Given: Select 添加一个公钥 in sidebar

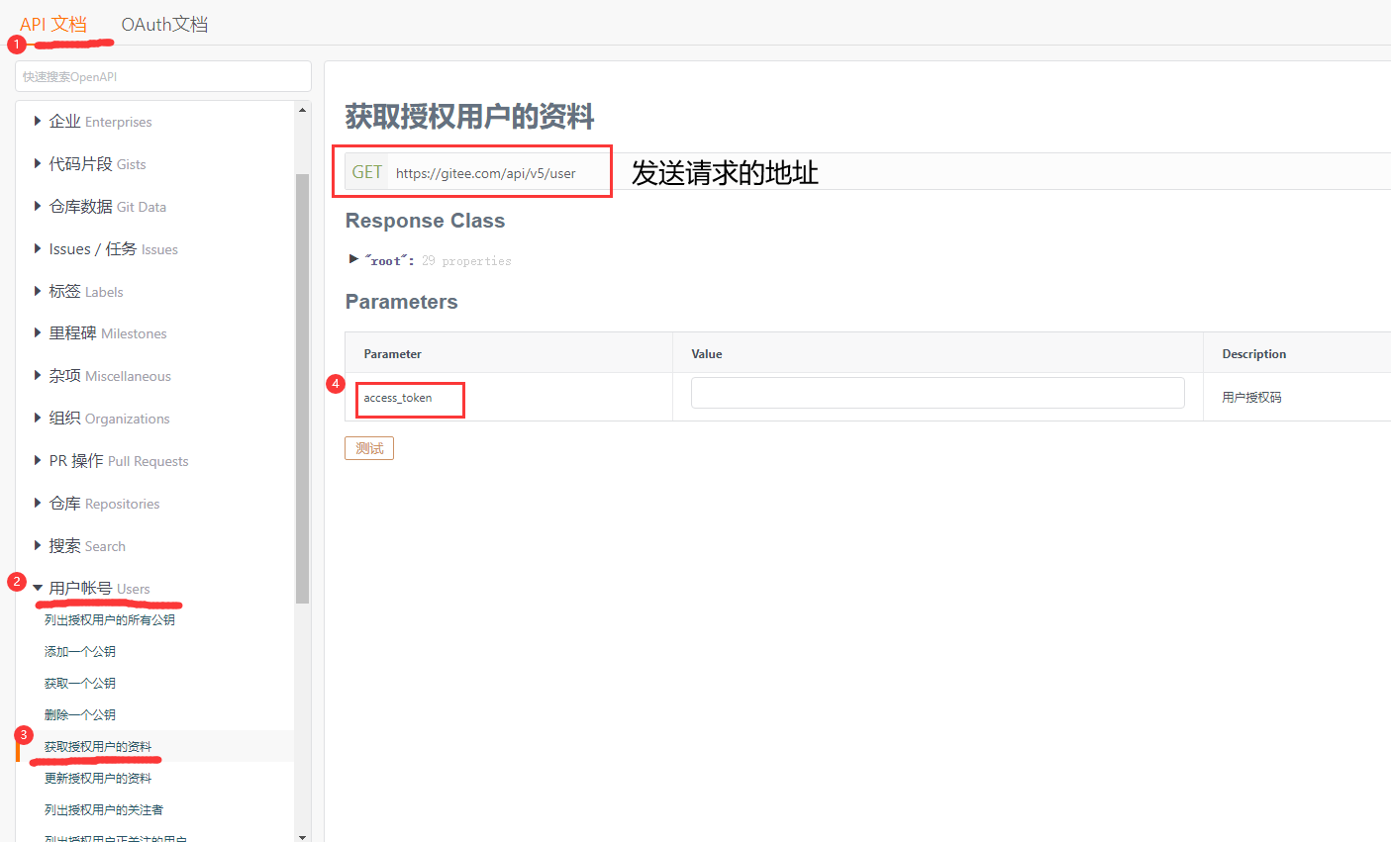Looking at the screenshot, I should point(77,650).
